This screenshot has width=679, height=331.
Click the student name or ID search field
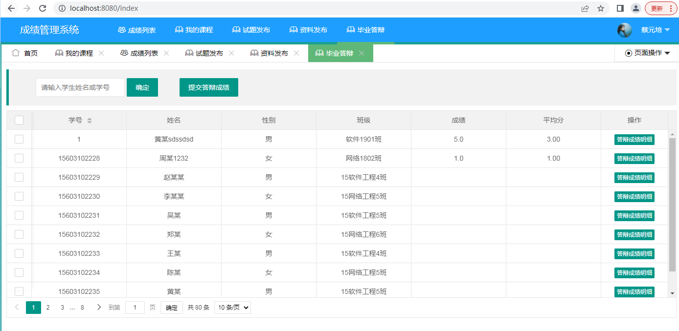[80, 87]
